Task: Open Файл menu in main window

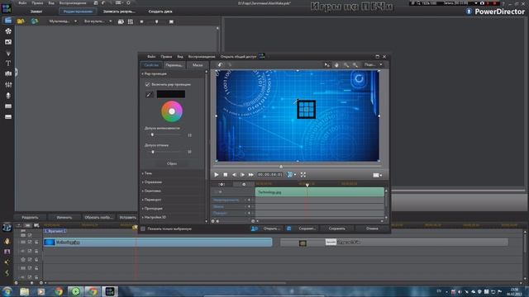Action: coord(22,3)
